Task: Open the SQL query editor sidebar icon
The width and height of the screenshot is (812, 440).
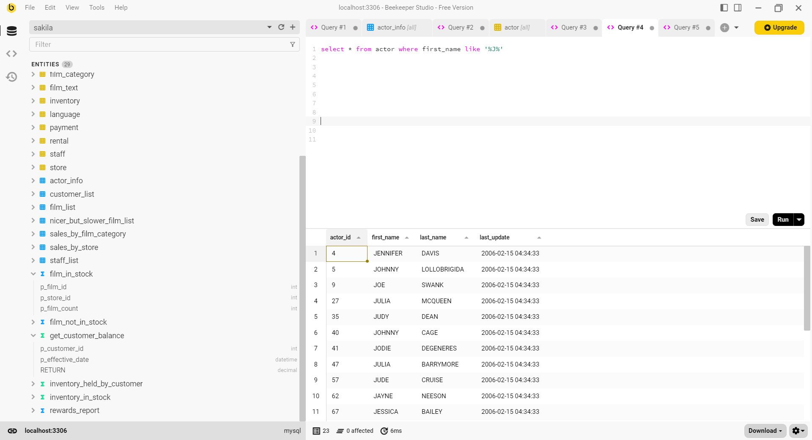Action: pyautogui.click(x=11, y=54)
